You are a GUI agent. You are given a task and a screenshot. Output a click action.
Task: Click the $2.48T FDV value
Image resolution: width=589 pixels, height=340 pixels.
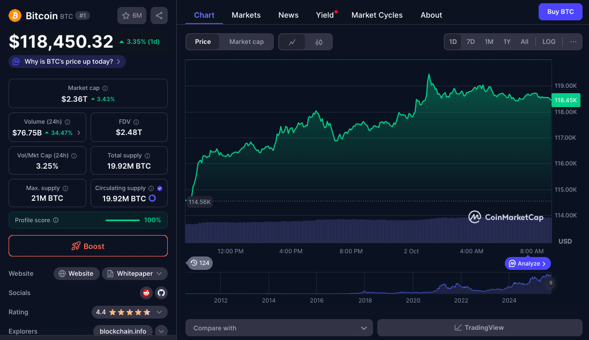coord(129,132)
